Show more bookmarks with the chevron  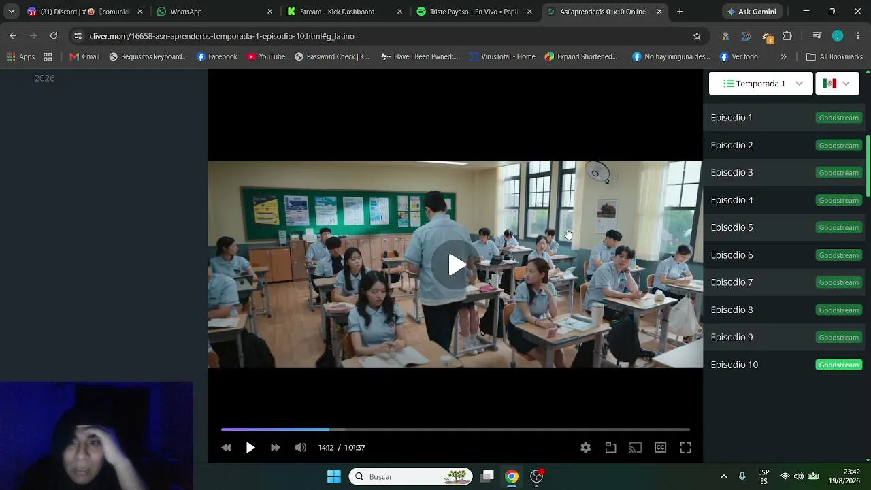click(x=784, y=57)
